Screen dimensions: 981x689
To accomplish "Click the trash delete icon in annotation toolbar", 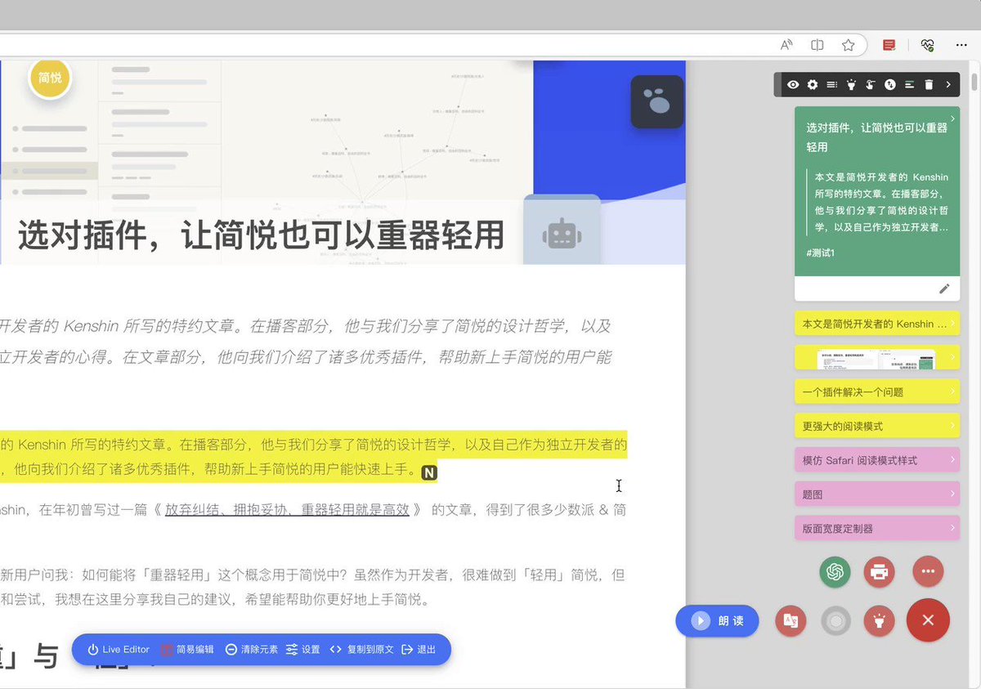I will pos(929,84).
